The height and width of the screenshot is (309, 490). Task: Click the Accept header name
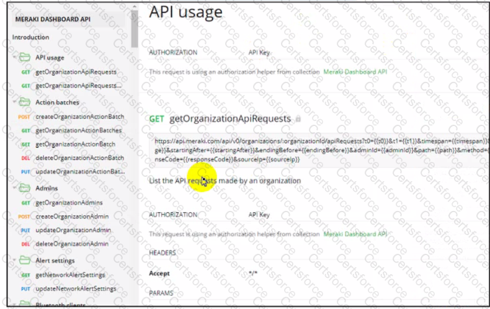tap(159, 274)
